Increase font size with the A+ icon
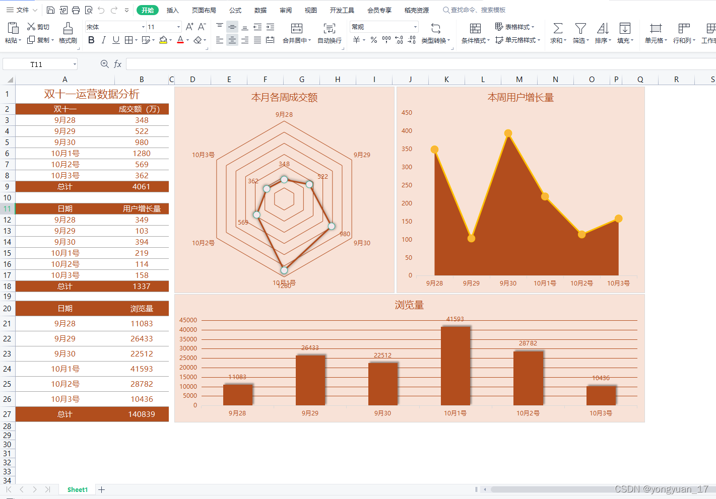The width and height of the screenshot is (716, 499). 189,27
